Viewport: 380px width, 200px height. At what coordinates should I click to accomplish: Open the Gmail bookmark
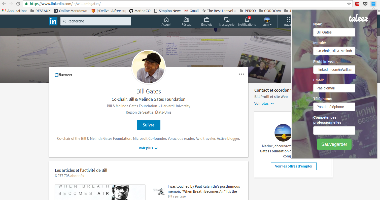[192, 11]
